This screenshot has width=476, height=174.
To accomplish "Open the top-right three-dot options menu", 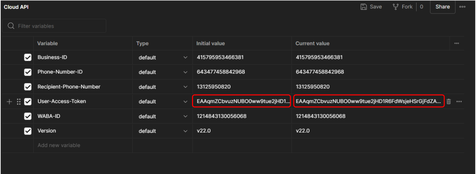I will coord(462,7).
